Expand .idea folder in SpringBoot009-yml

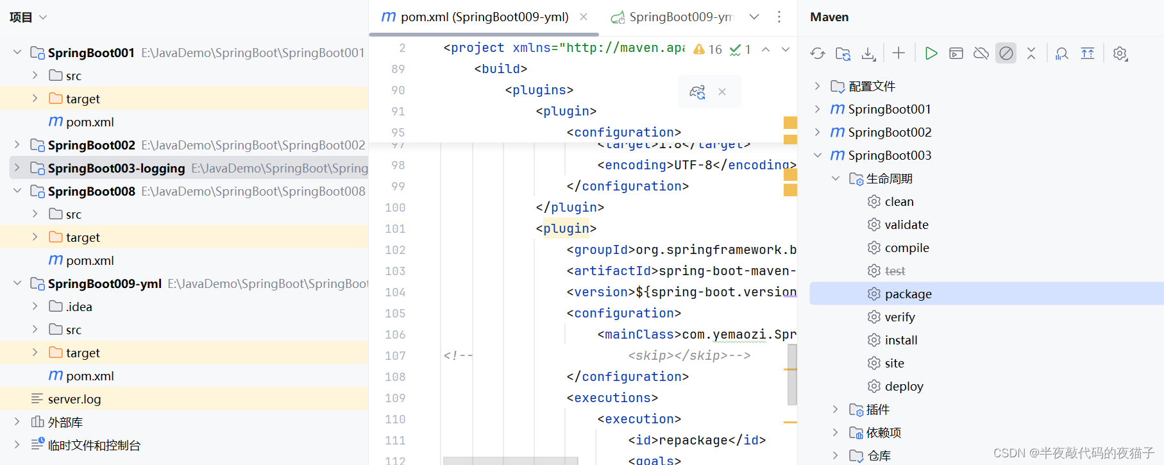tap(35, 306)
